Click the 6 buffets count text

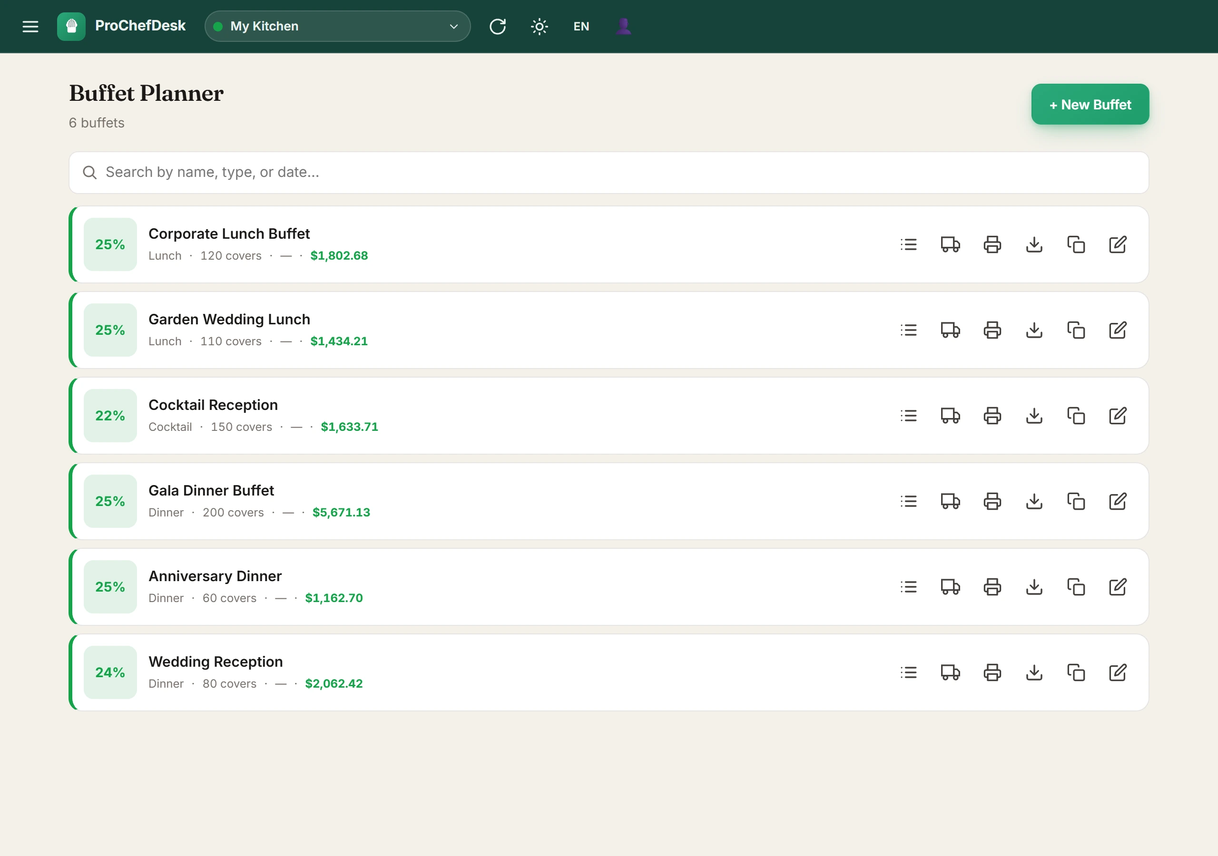[97, 123]
